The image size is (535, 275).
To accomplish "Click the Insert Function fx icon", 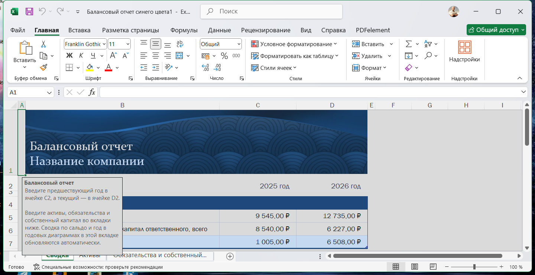I will (x=92, y=92).
